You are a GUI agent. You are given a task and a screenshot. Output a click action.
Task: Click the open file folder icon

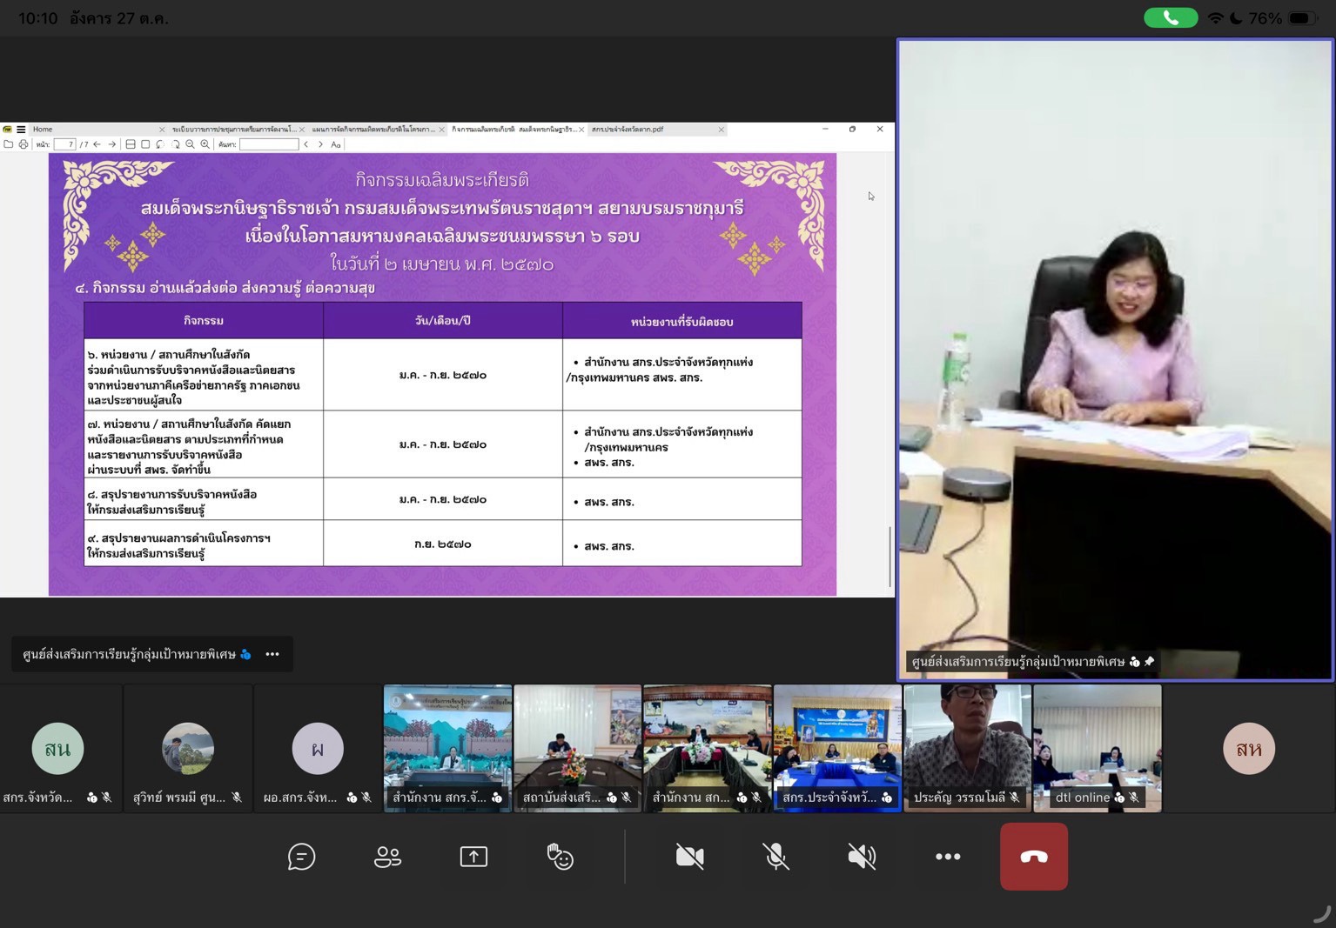pyautogui.click(x=8, y=144)
